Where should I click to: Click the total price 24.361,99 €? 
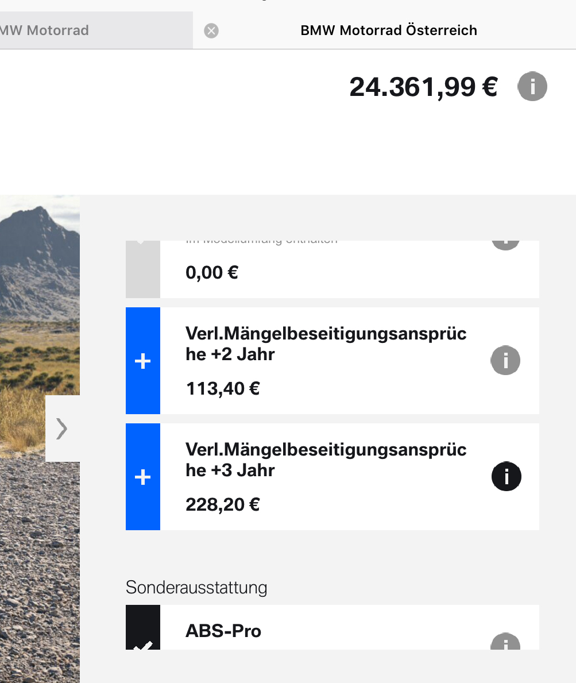pos(423,87)
